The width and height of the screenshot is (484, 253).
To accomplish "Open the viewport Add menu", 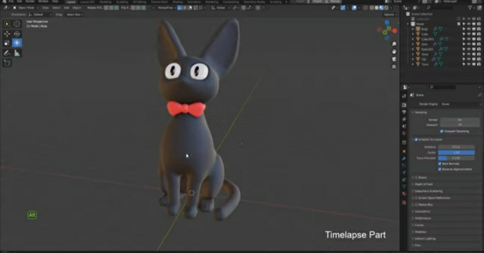I will click(x=67, y=7).
